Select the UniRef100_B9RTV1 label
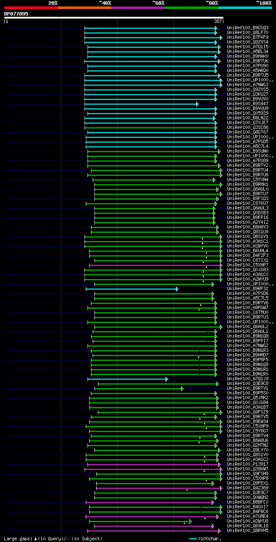The height and width of the screenshot is (542, 276). (248, 388)
